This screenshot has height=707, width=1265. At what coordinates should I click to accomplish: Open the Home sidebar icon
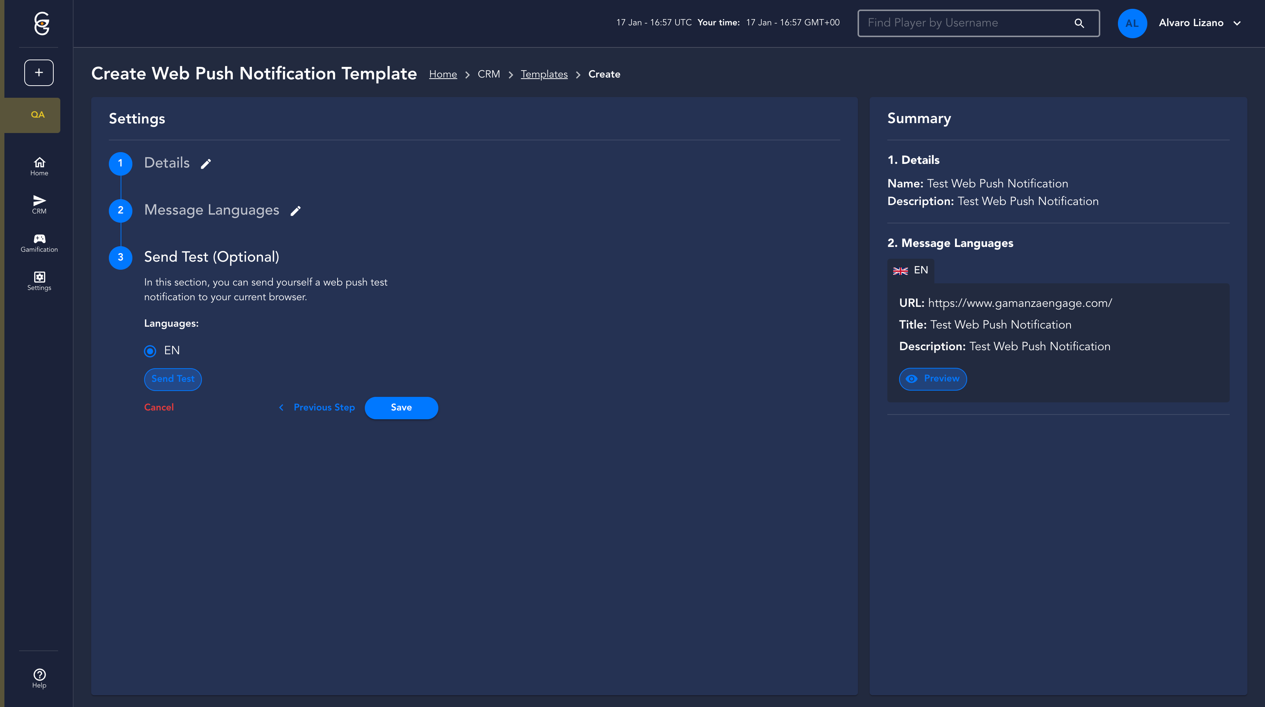point(39,166)
